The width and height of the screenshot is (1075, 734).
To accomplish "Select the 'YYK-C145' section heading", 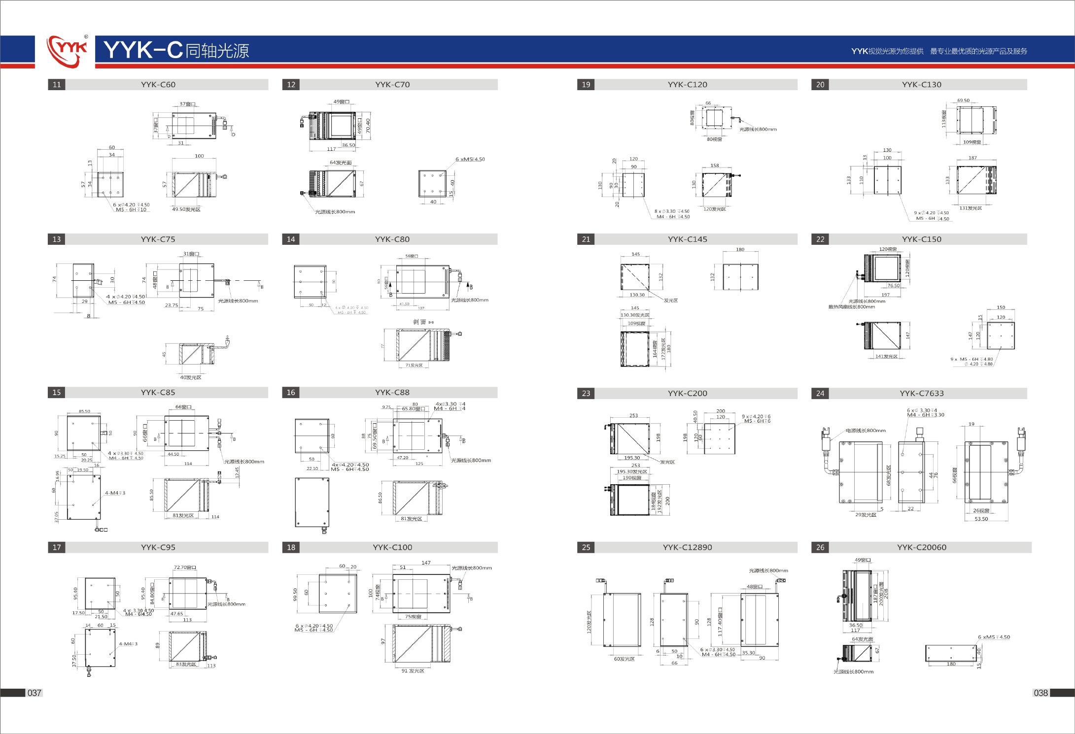I will click(688, 239).
